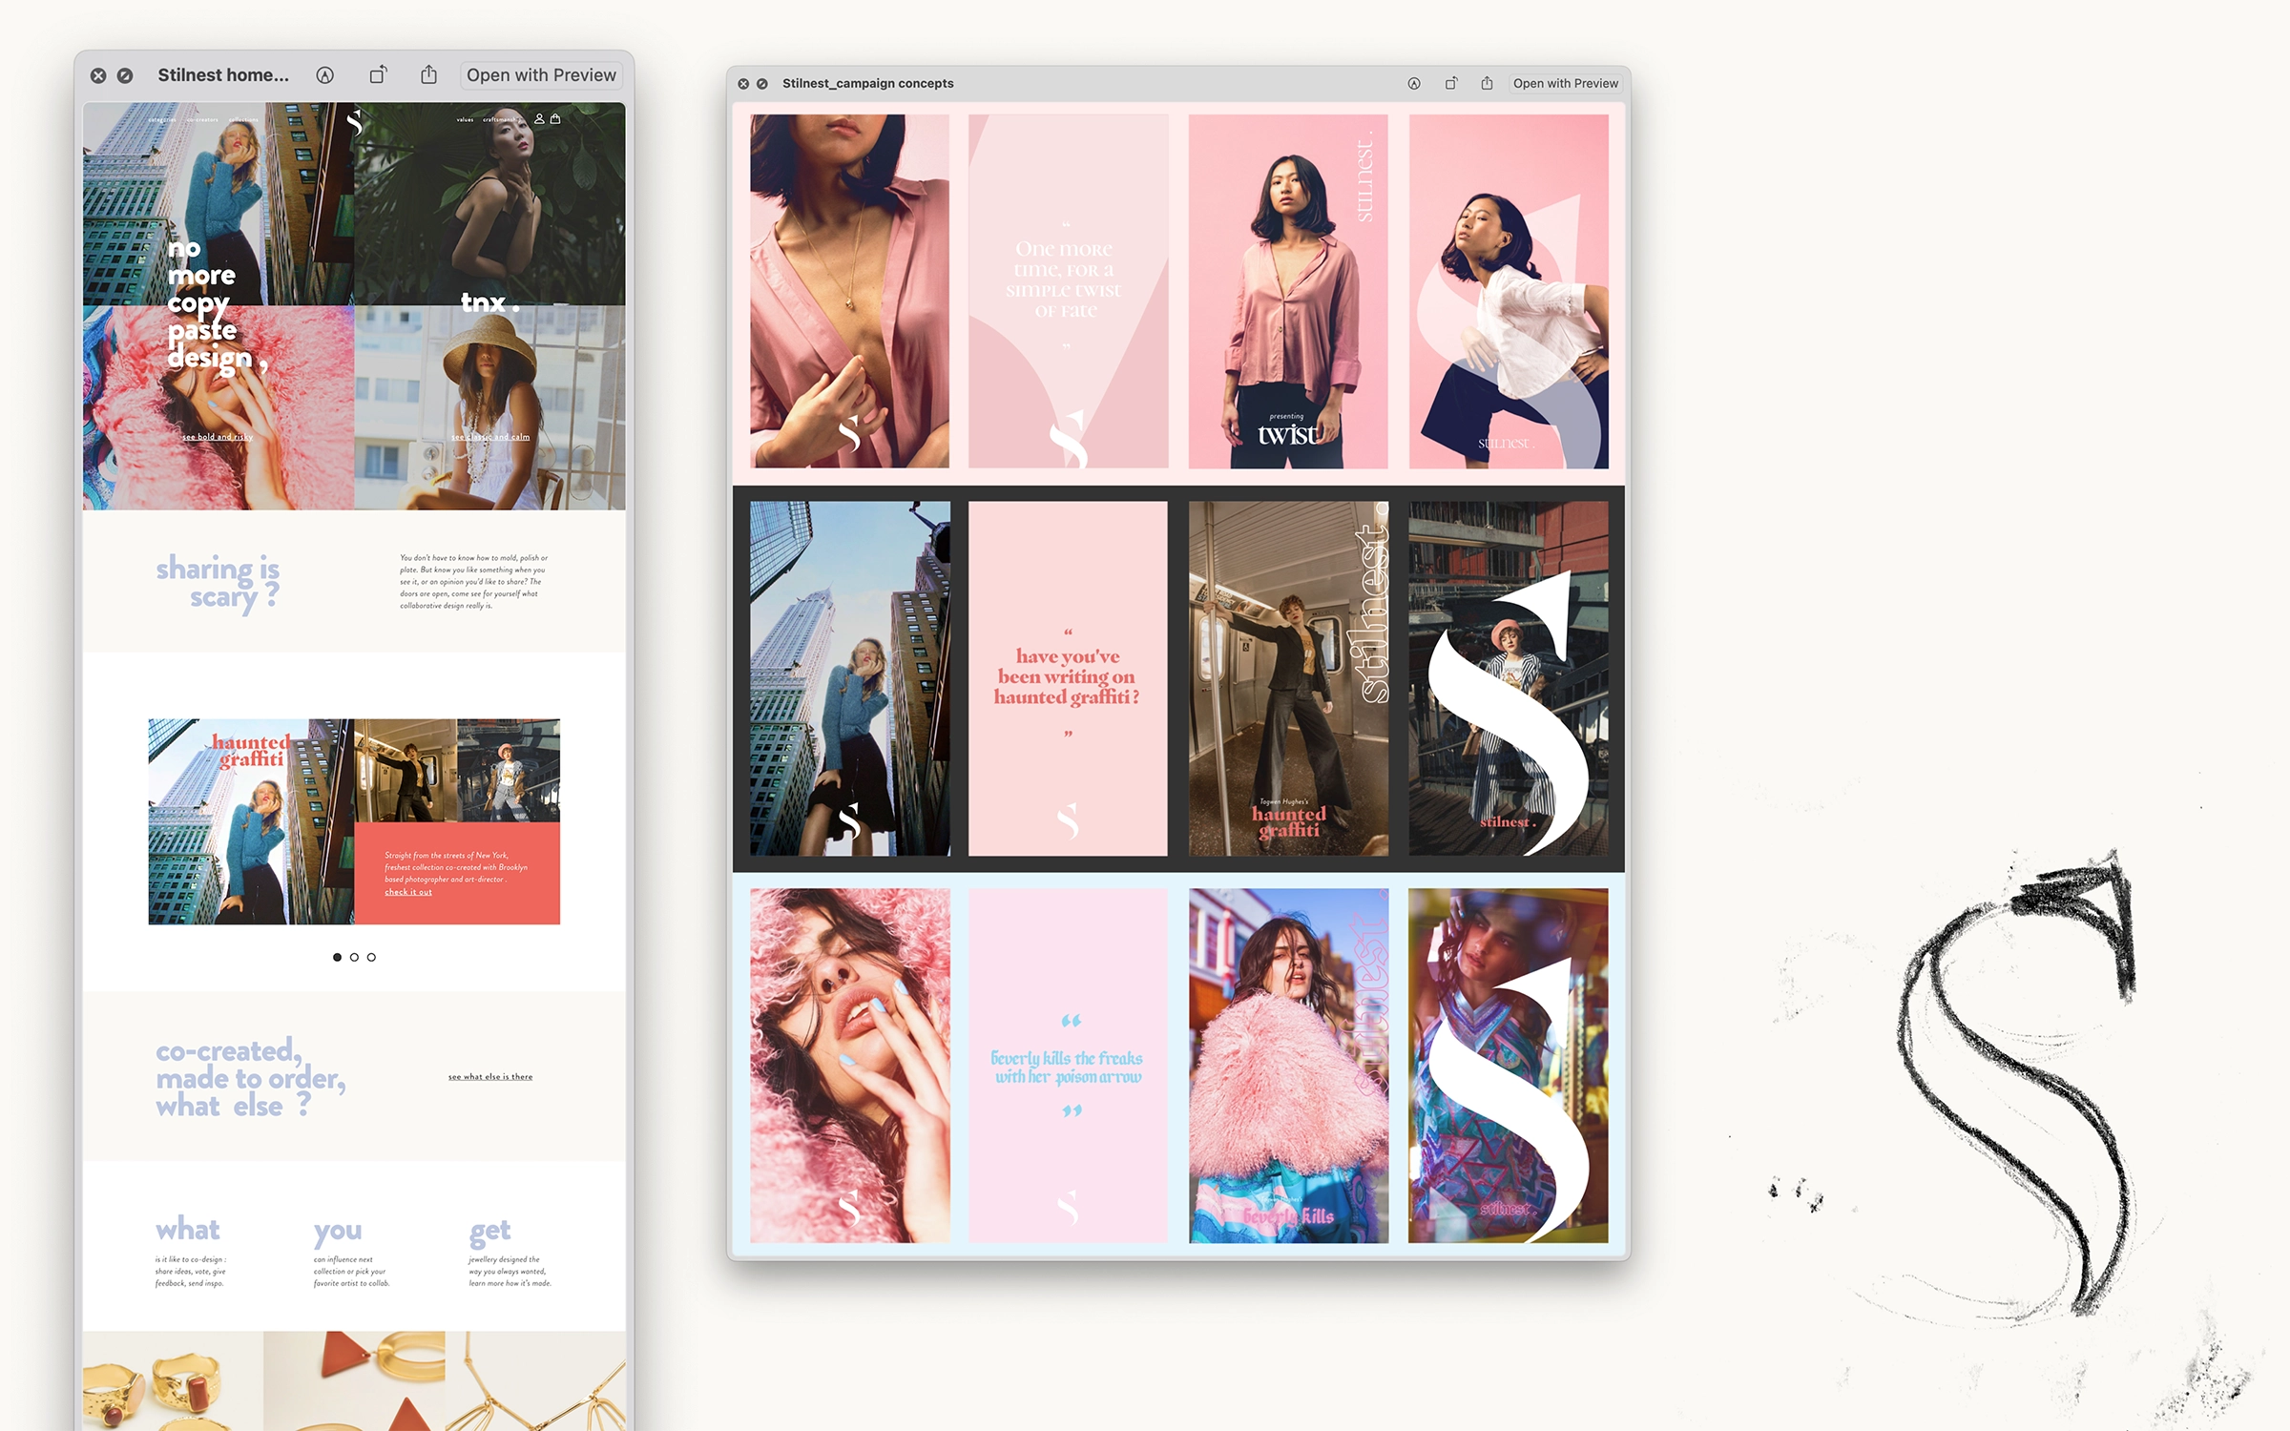Click 'check it out' link on coral panel
Image resolution: width=2290 pixels, height=1431 pixels.
(x=408, y=892)
